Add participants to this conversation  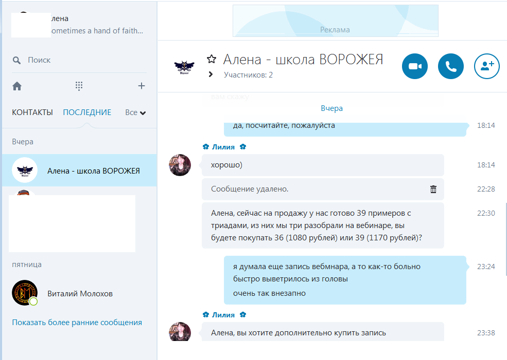[486, 66]
